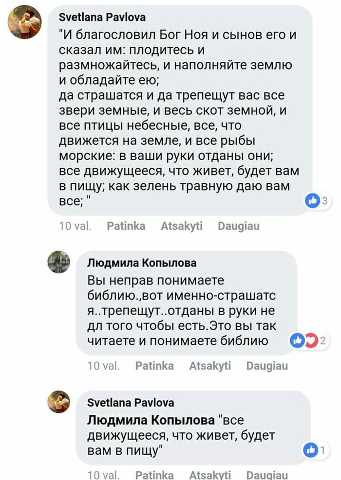Image resolution: width=341 pixels, height=480 pixels.
Task: Click Svetlana Pavlova's name on last reply
Action: tap(131, 402)
